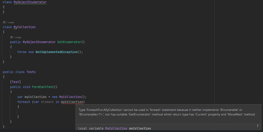Click the usage icon above MyCollection class
The image size is (263, 132).
coord(4,22)
